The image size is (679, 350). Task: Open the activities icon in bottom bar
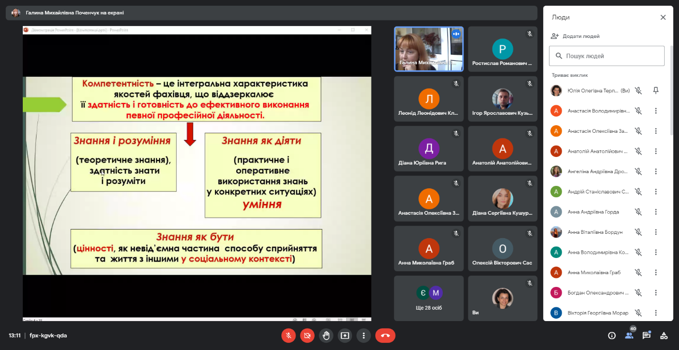coord(664,336)
